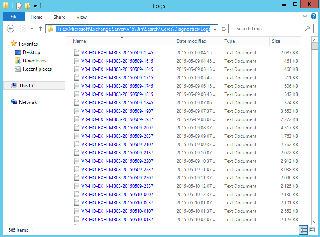Refresh the Logs folder view
Viewport: 320px width, 237px height.
[224, 29]
